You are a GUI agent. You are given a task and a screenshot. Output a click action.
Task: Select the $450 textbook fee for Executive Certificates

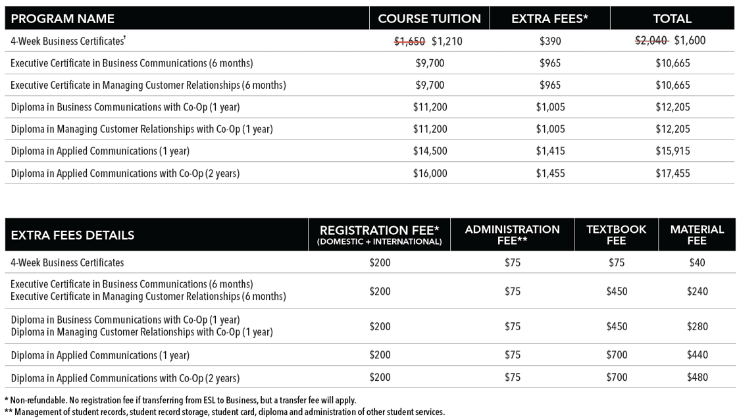click(x=617, y=291)
